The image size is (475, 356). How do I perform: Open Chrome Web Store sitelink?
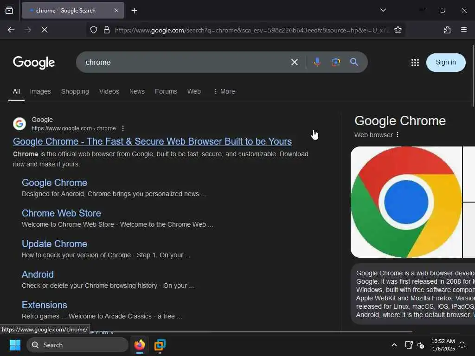[61, 213]
